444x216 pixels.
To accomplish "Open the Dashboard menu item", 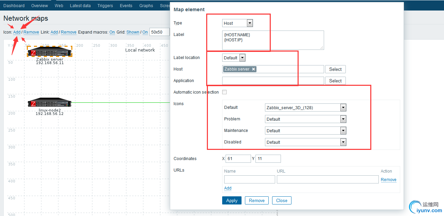I will [14, 5].
